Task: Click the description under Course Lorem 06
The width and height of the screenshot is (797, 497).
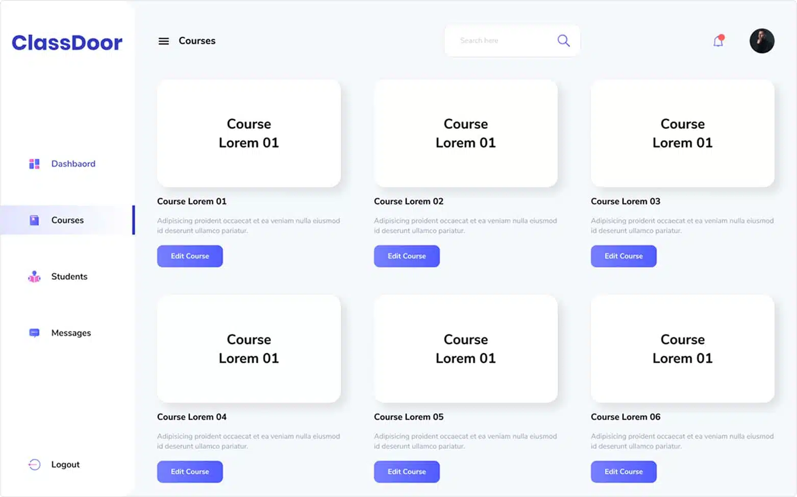Action: 682,441
